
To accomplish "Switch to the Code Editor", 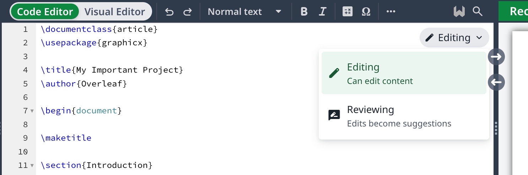I will [x=45, y=12].
